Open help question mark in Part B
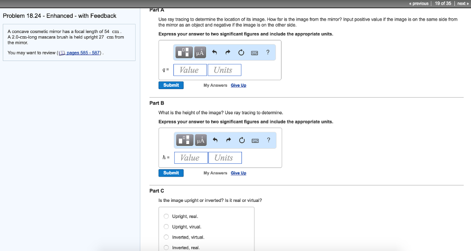Viewport: 471px width, 251px height. pos(268,140)
